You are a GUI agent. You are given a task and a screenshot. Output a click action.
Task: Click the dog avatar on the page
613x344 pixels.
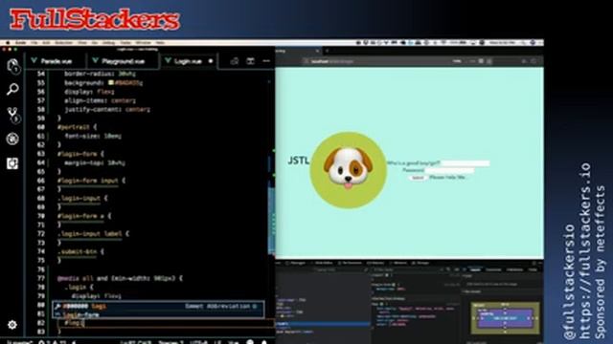pos(348,170)
